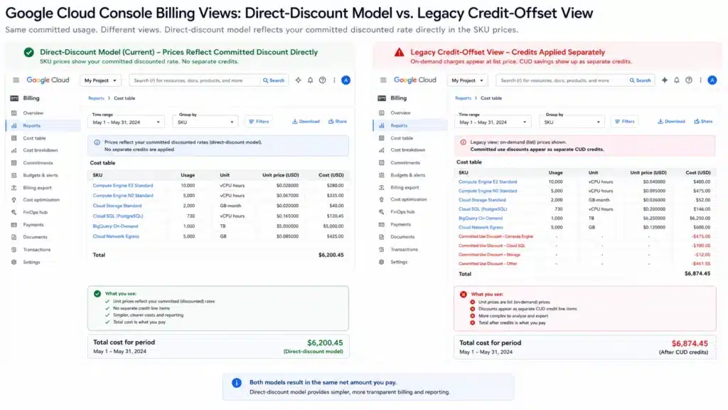Click notifications bell in right console

[x=677, y=80]
